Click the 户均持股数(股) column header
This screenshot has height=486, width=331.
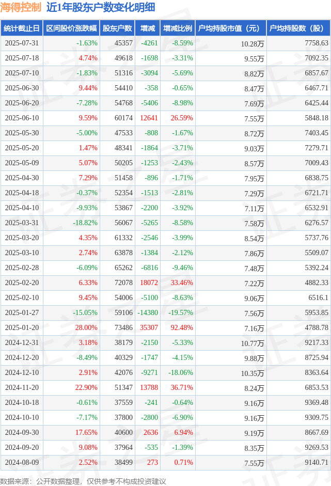click(298, 28)
